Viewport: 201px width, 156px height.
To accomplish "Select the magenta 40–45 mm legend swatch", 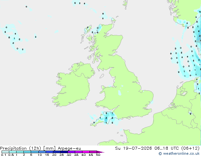I will coord(86,152).
